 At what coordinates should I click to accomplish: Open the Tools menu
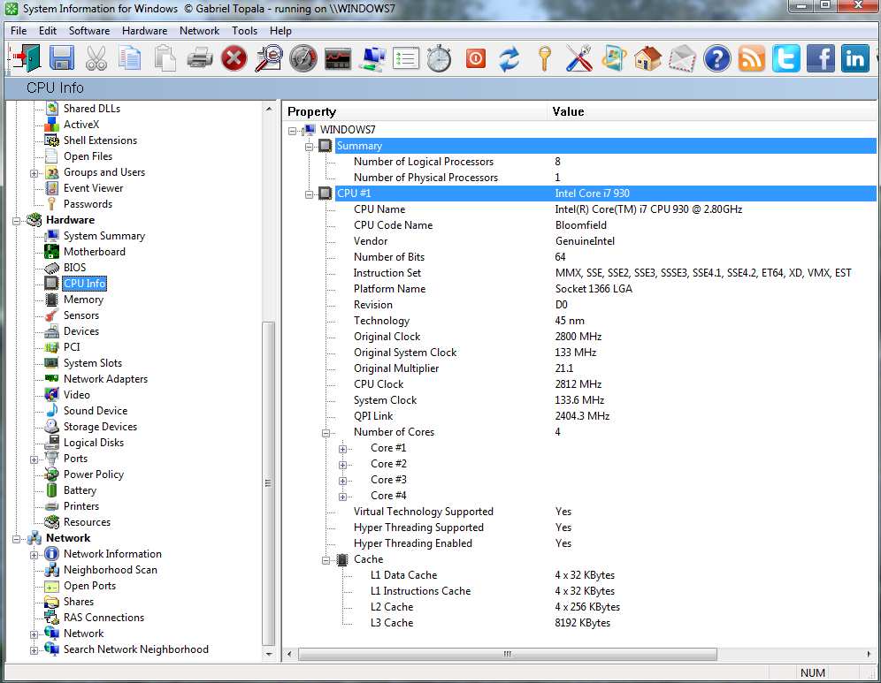(244, 31)
